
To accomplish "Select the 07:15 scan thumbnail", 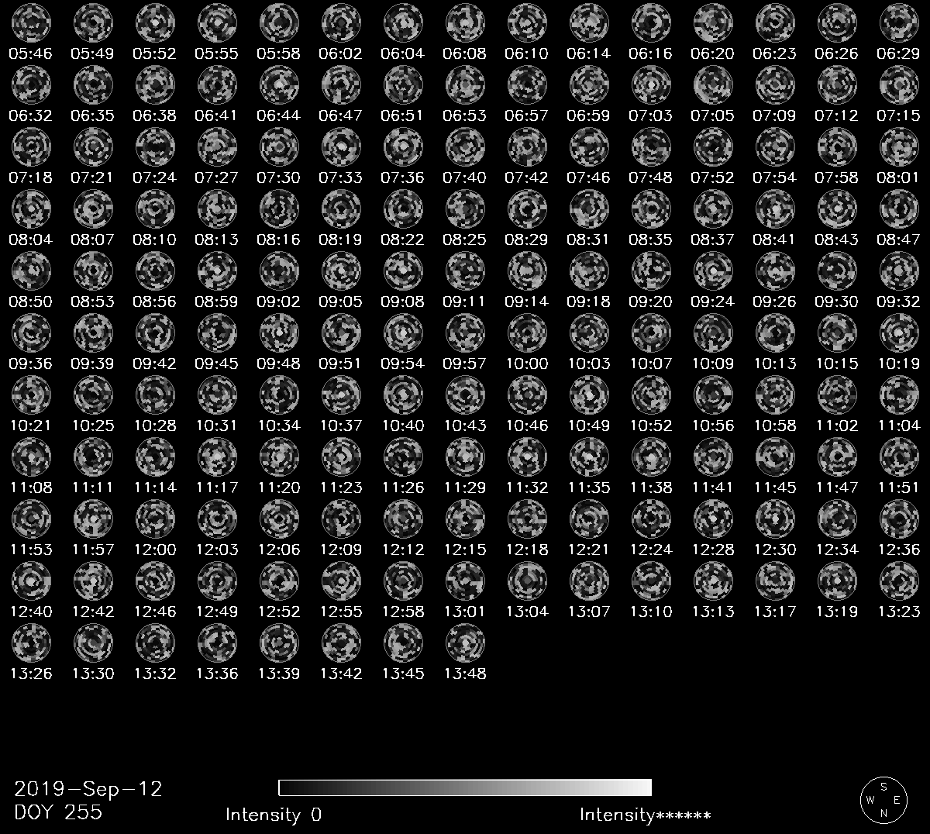I will pos(899,84).
